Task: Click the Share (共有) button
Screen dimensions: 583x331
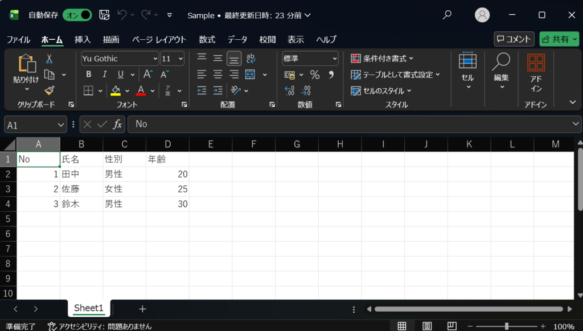Action: [x=559, y=39]
